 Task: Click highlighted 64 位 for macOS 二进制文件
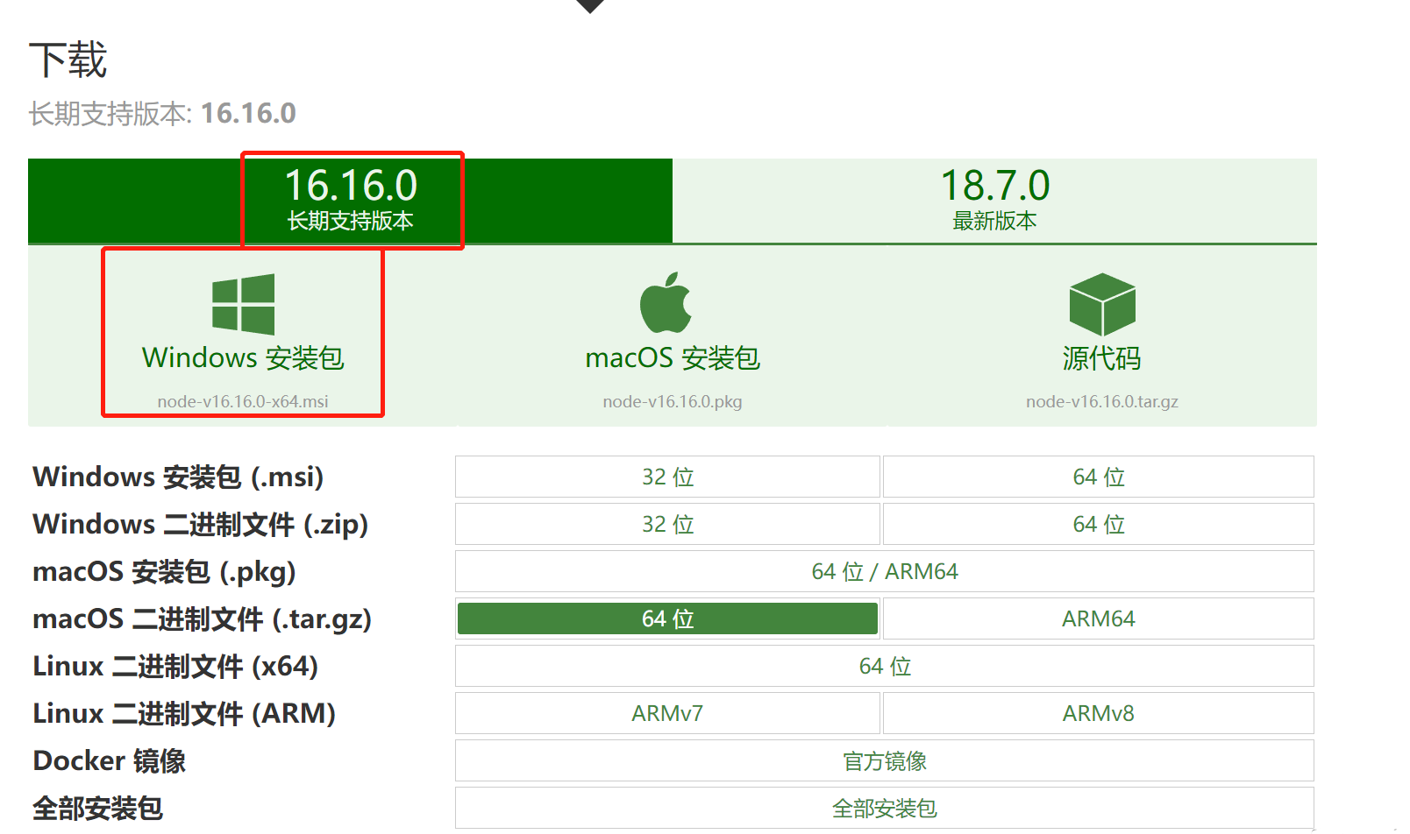pyautogui.click(x=667, y=618)
